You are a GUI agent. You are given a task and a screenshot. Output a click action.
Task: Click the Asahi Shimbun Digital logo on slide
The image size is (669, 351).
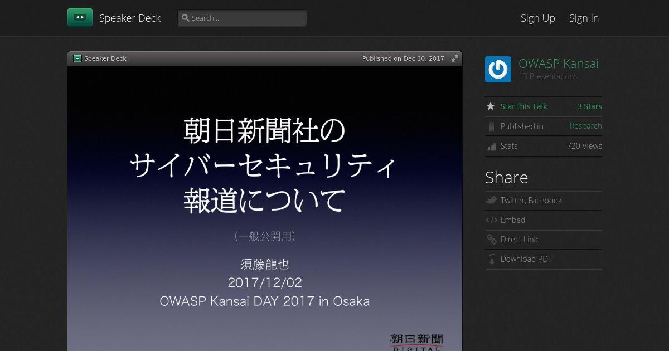tap(416, 342)
